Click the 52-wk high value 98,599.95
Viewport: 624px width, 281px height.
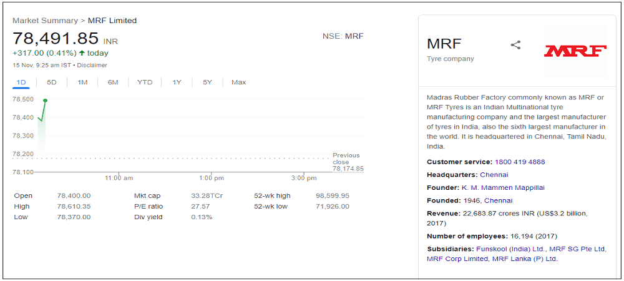tap(333, 196)
